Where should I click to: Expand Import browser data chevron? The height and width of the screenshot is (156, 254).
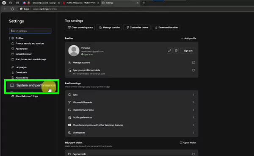coord(193,110)
